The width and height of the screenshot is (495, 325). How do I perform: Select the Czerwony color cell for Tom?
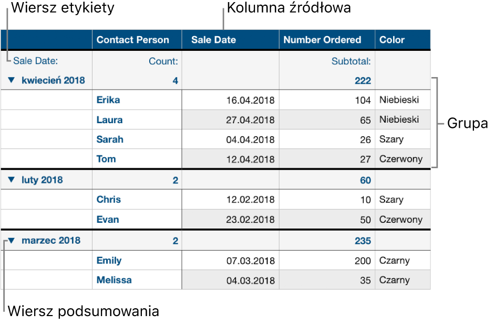403,159
